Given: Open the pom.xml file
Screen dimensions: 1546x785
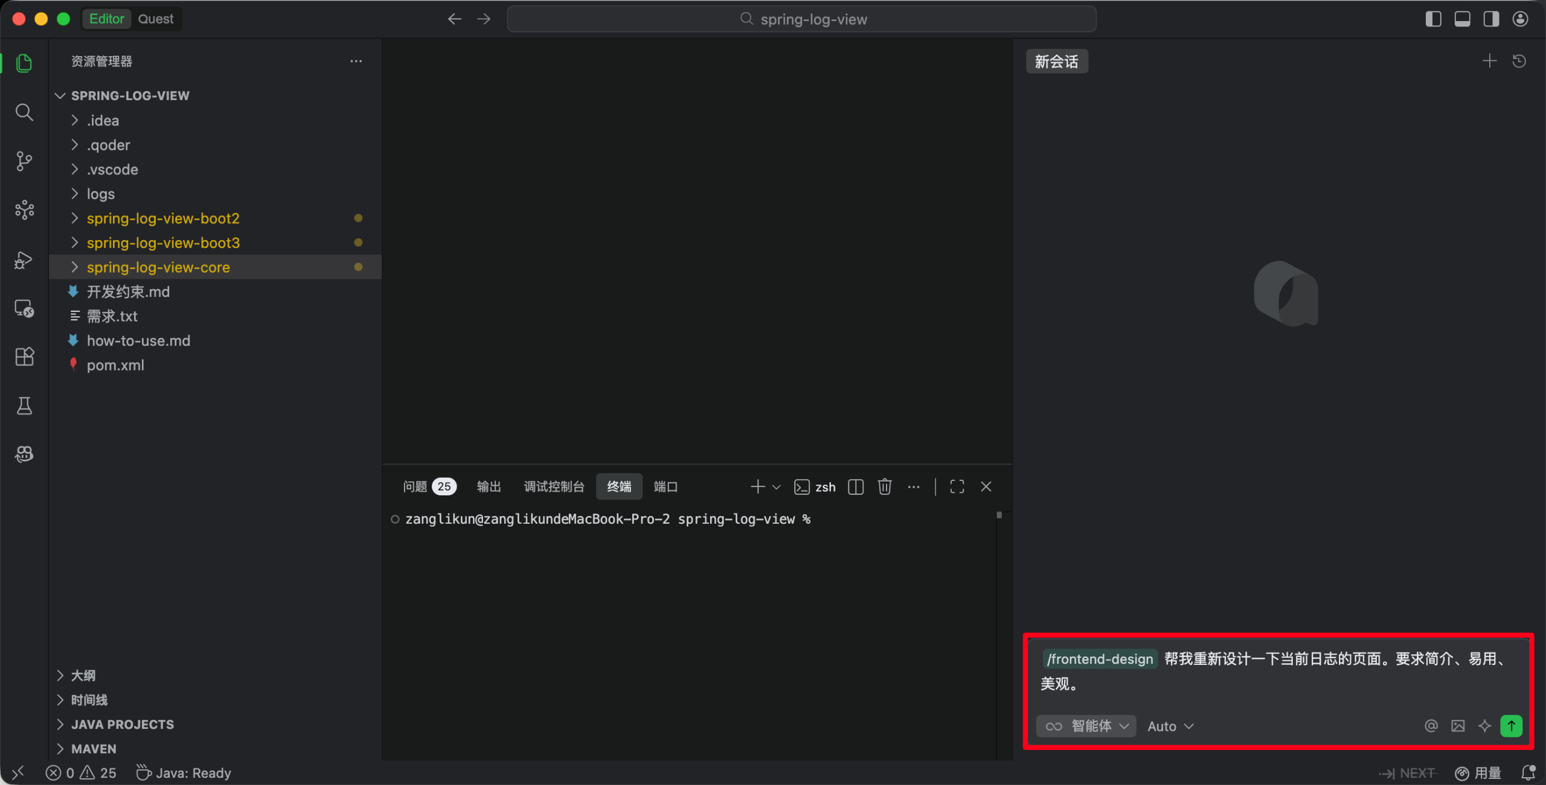Looking at the screenshot, I should click(x=115, y=365).
